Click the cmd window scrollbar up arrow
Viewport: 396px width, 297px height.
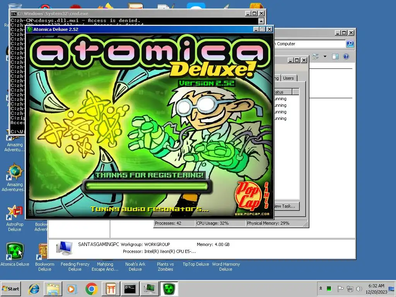point(261,21)
